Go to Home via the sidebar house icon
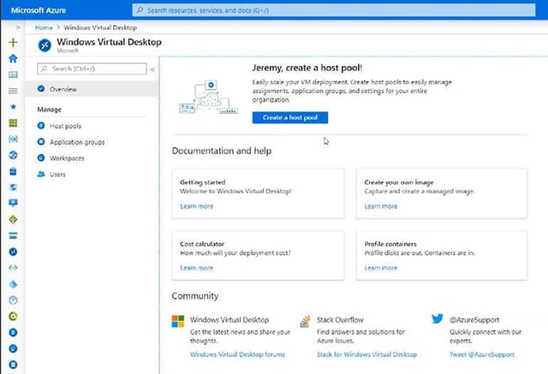Image resolution: width=548 pixels, height=374 pixels. point(13,58)
